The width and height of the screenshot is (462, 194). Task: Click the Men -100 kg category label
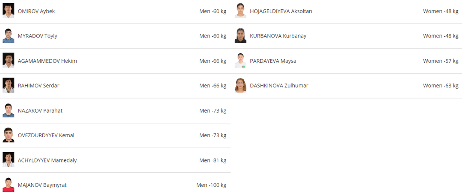point(211,185)
